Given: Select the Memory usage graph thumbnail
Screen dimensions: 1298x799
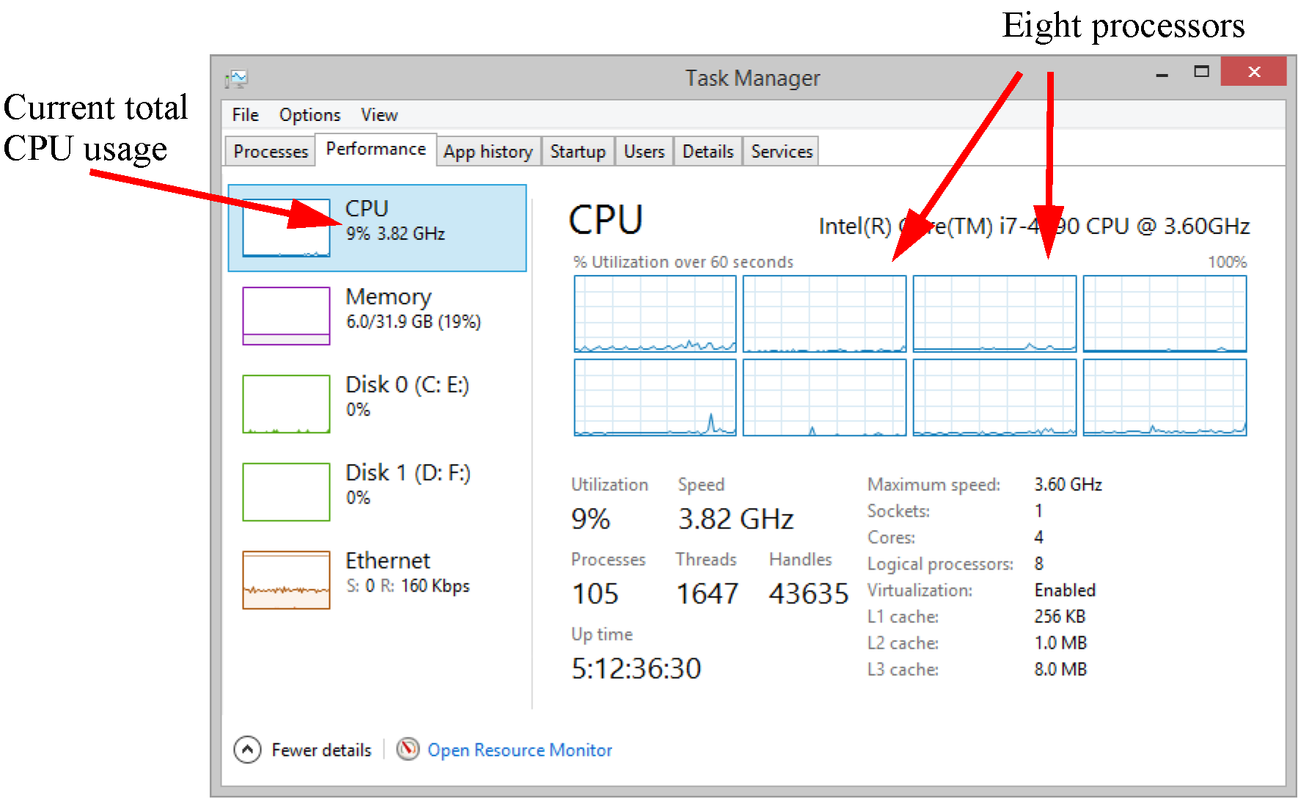Looking at the screenshot, I should pyautogui.click(x=286, y=316).
